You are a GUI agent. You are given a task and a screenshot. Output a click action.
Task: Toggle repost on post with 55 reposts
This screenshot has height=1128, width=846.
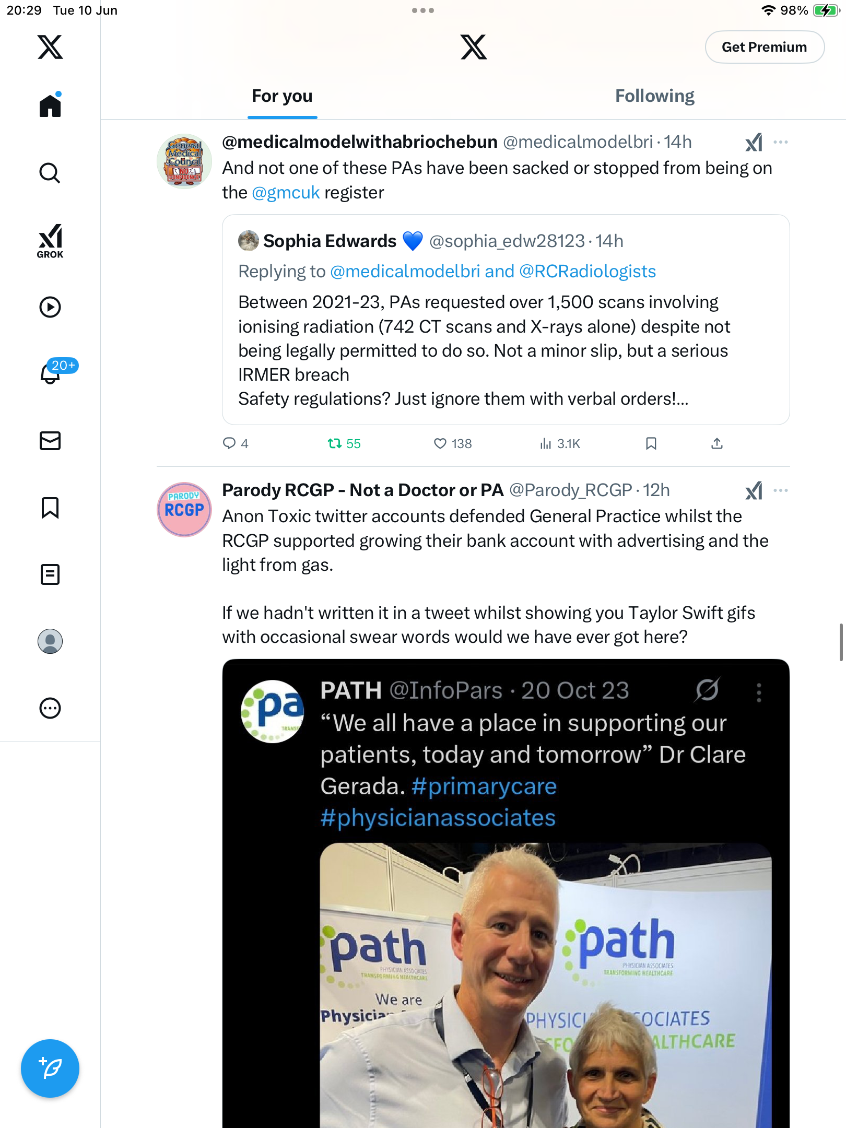344,444
